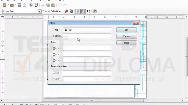The image size is (188, 105).
Task: Click the horizontal scrollbar left arrow
Action: click(x=1, y=101)
